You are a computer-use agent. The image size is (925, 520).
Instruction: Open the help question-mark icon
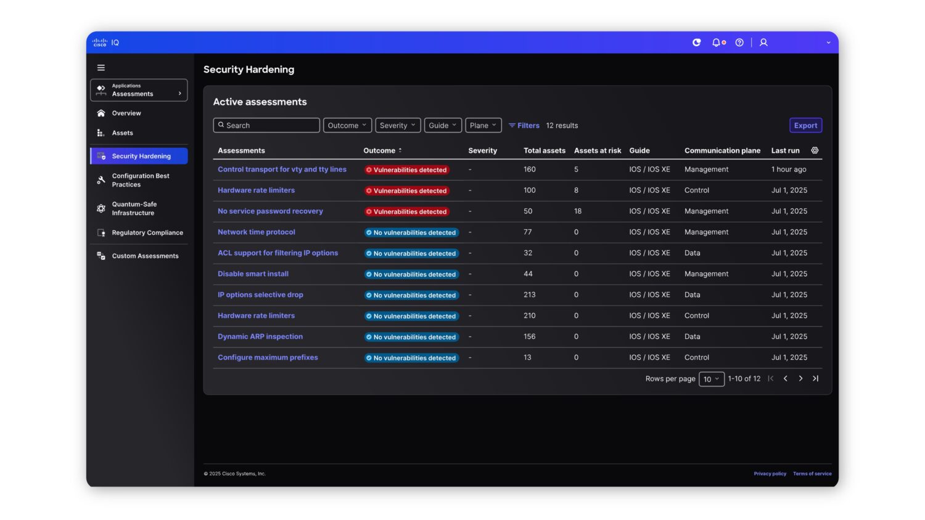(739, 42)
